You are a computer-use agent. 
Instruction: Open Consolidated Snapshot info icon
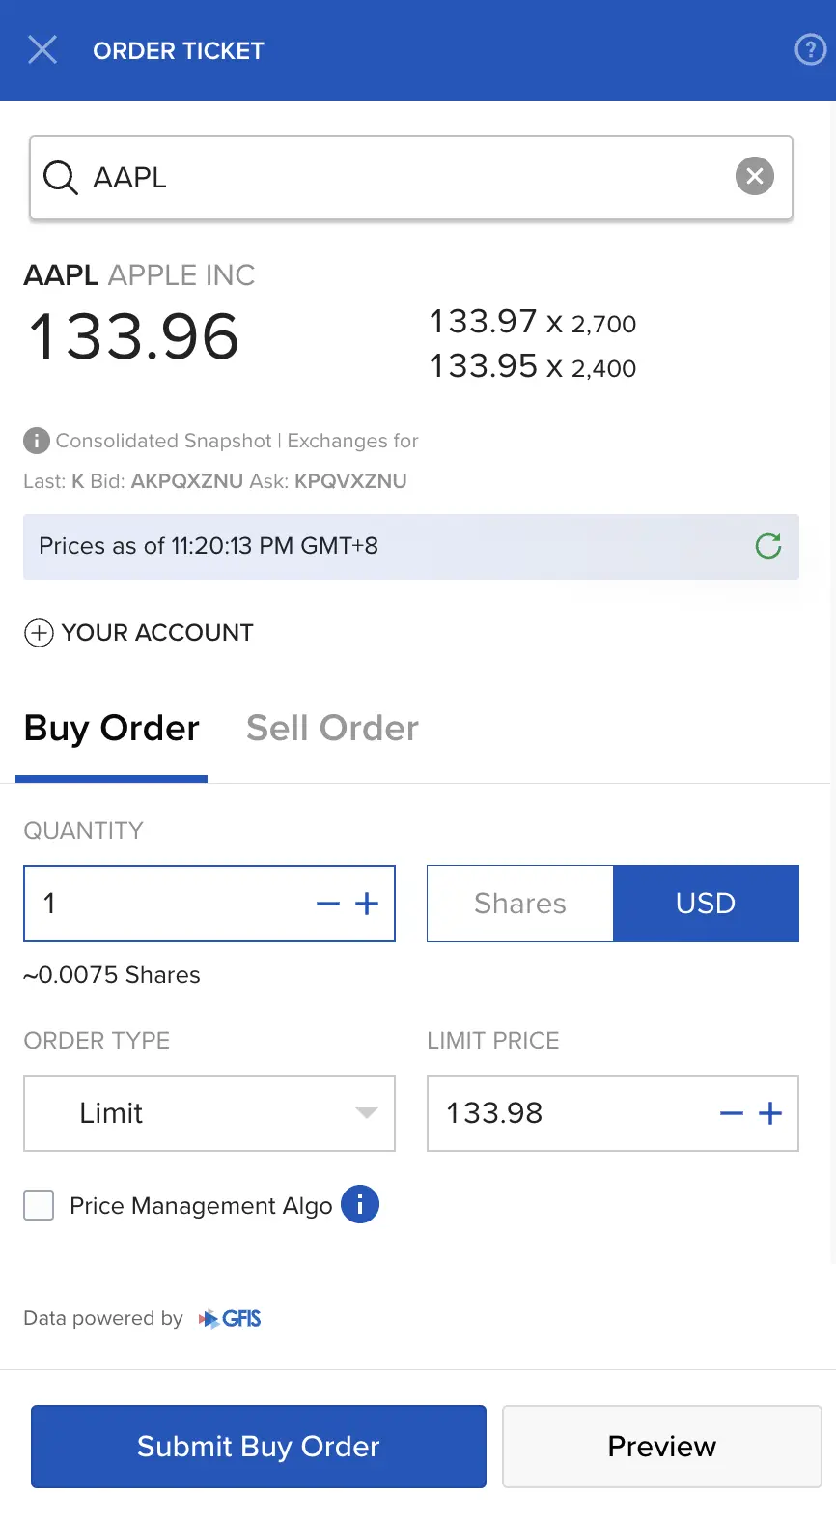(37, 441)
